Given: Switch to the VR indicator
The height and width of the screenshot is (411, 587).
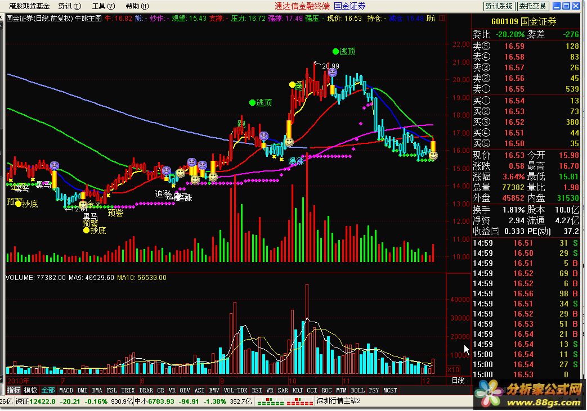Looking at the screenshot, I should [172, 390].
